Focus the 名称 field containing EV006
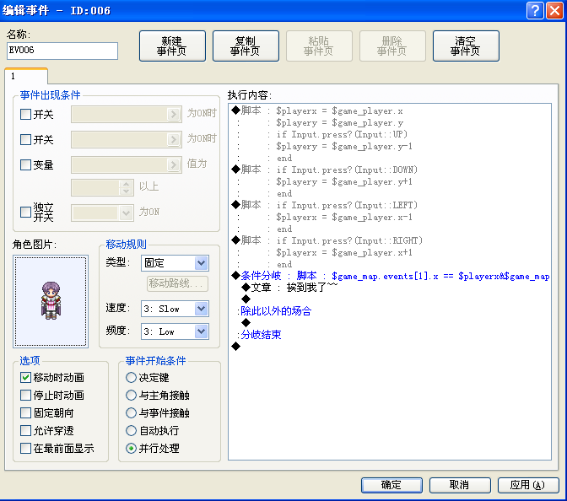 [x=62, y=51]
